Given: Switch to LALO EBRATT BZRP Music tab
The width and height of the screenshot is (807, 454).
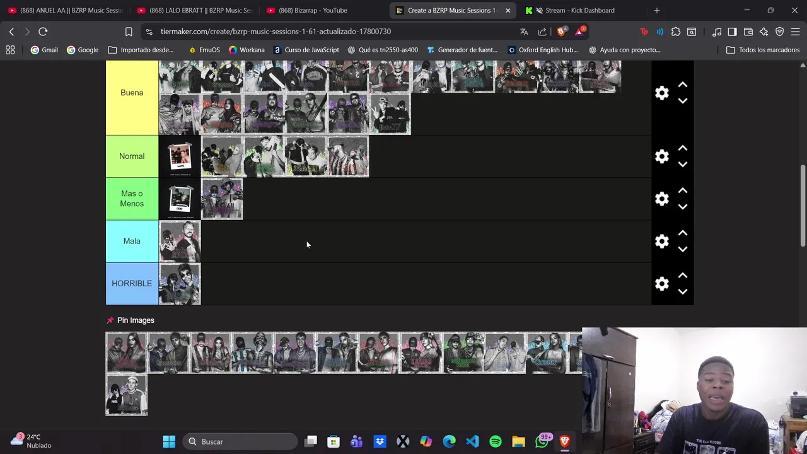Looking at the screenshot, I should (194, 10).
